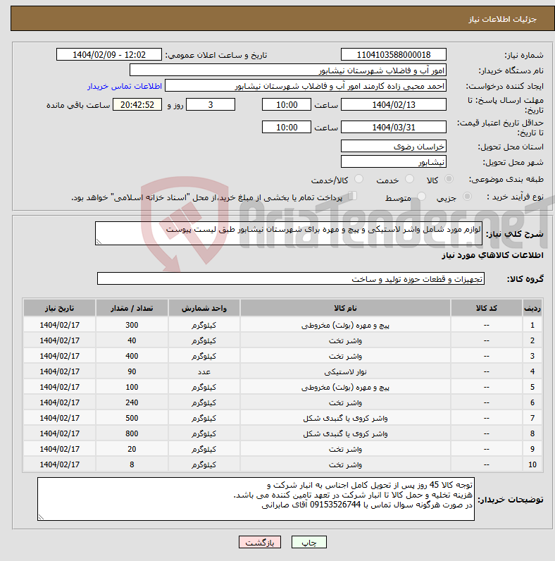Click the remaining time 20:42:52 field
Image resolution: width=555 pixels, height=561 pixels.
click(x=137, y=104)
